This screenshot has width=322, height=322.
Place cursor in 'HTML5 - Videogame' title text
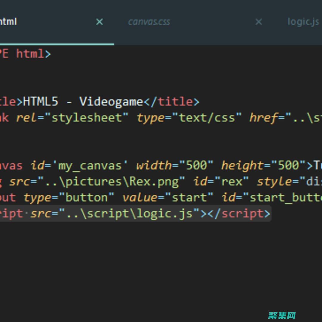83,102
